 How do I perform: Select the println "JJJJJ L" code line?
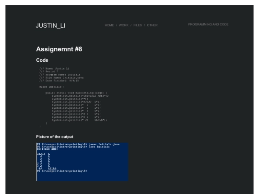76,102
